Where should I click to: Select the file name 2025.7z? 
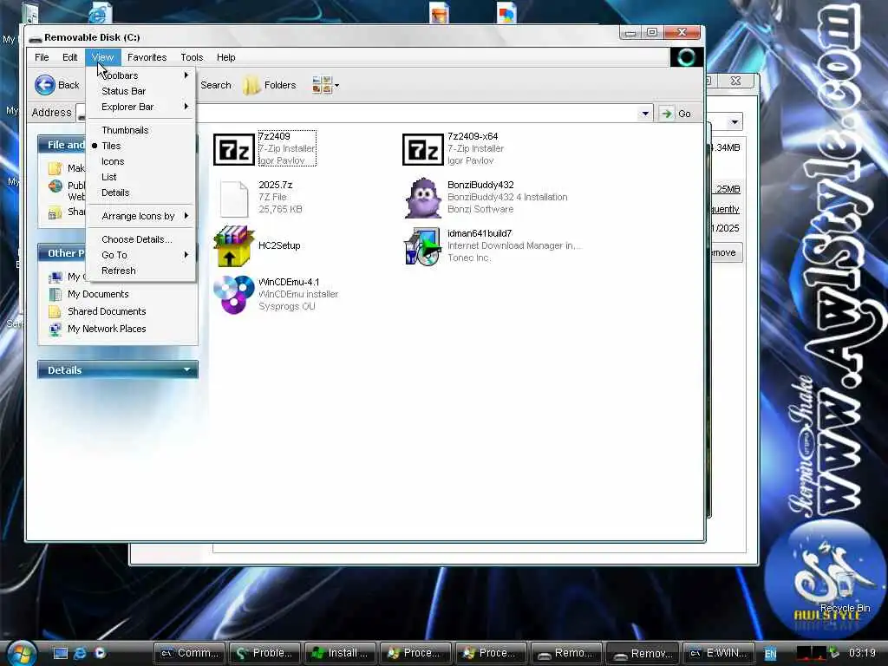tap(275, 186)
